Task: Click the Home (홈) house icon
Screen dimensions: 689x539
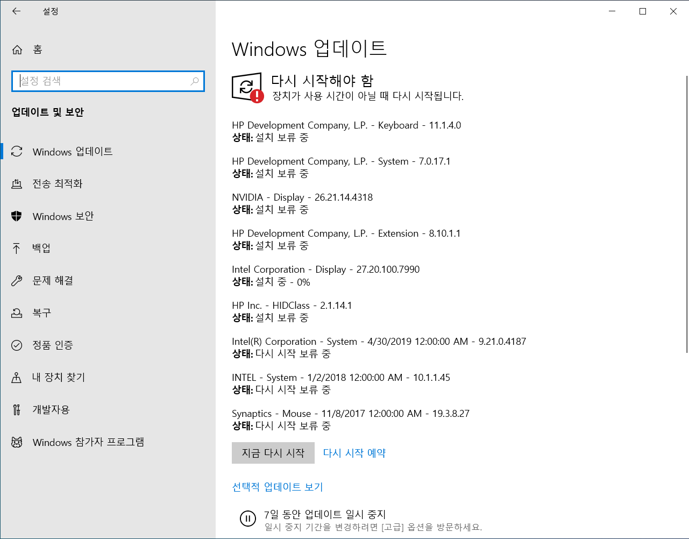Action: coord(17,49)
